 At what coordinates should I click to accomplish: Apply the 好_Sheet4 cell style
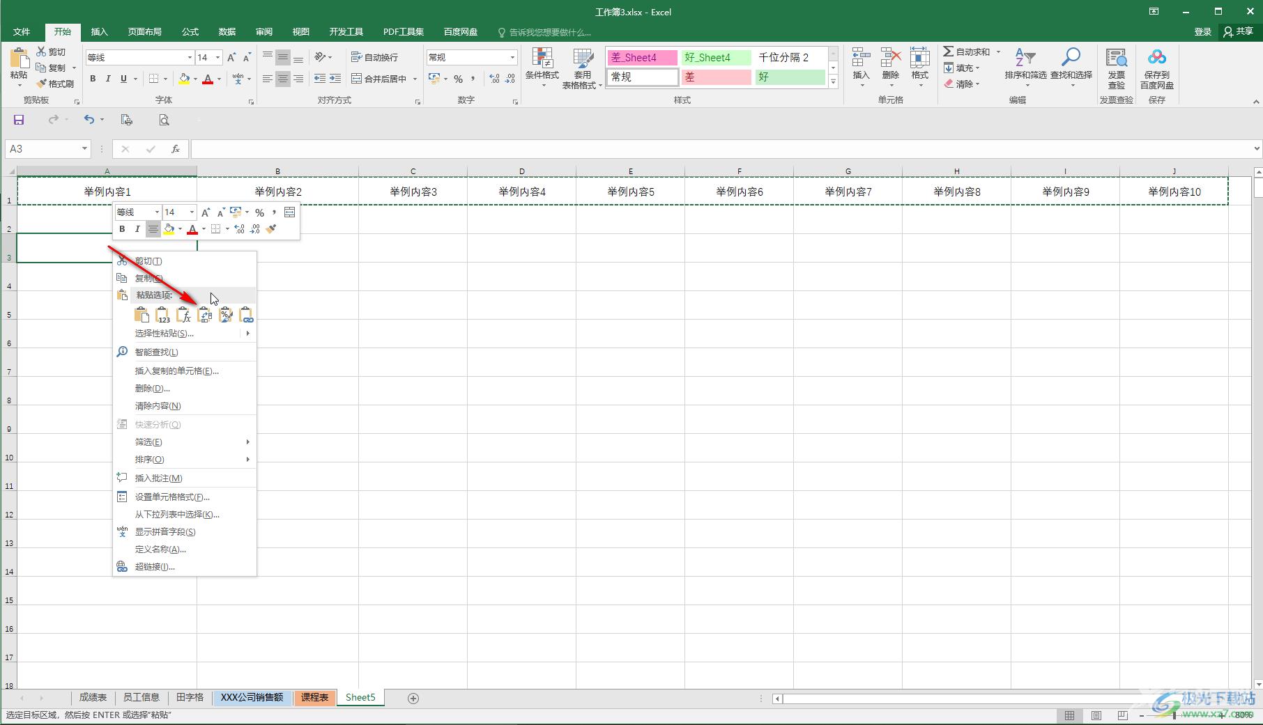(717, 57)
